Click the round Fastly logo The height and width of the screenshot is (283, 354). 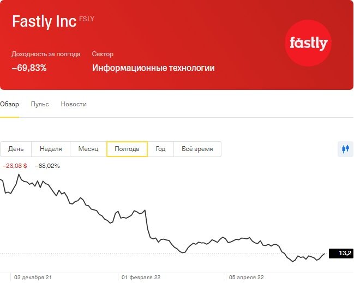click(308, 43)
